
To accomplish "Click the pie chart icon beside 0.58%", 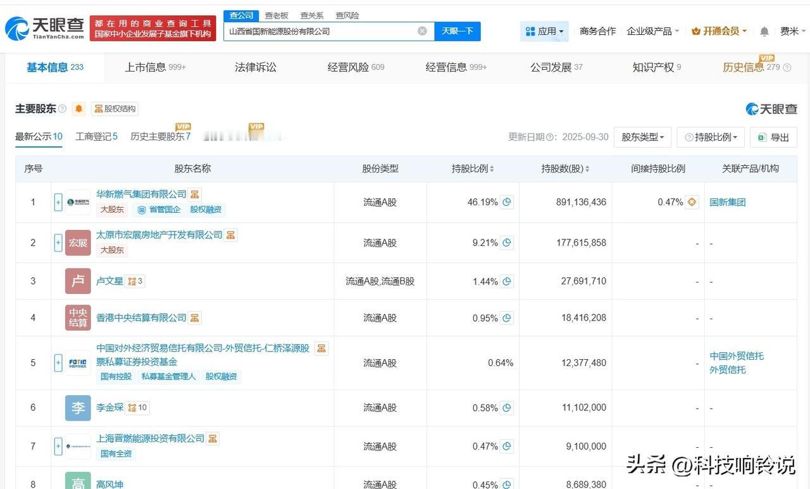I will click(507, 408).
